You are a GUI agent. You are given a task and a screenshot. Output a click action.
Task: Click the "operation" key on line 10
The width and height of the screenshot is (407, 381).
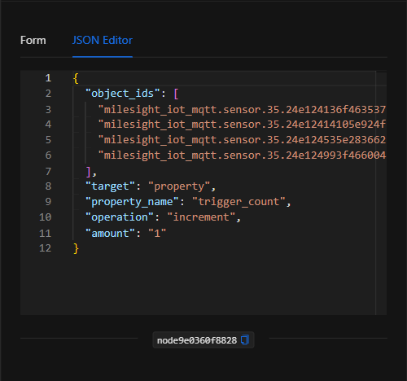tap(120, 217)
